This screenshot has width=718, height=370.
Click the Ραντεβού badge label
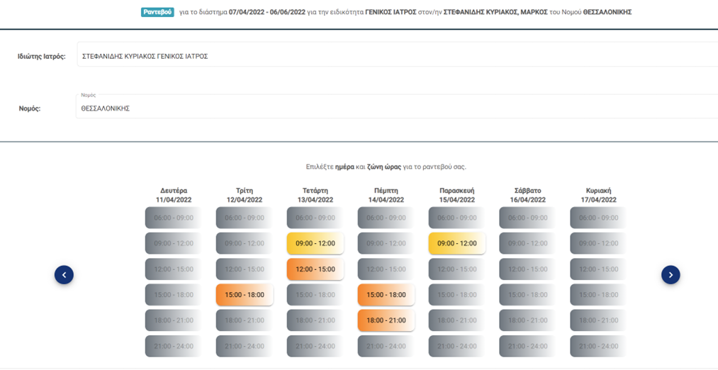click(x=157, y=12)
